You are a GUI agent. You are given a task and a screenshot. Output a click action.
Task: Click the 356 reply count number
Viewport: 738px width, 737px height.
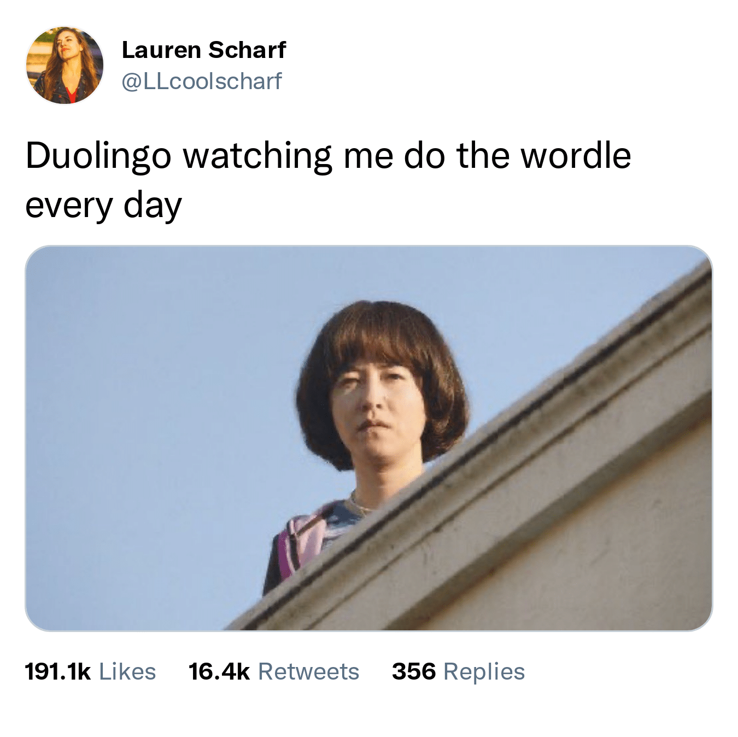tap(414, 671)
